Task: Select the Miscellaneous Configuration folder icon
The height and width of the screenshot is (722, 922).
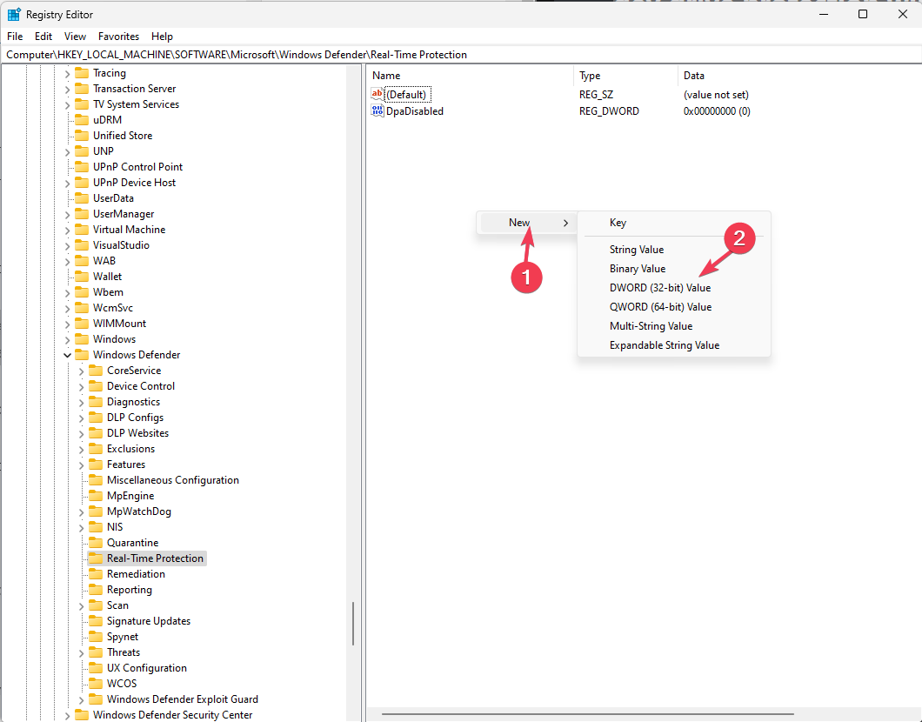Action: [x=96, y=480]
